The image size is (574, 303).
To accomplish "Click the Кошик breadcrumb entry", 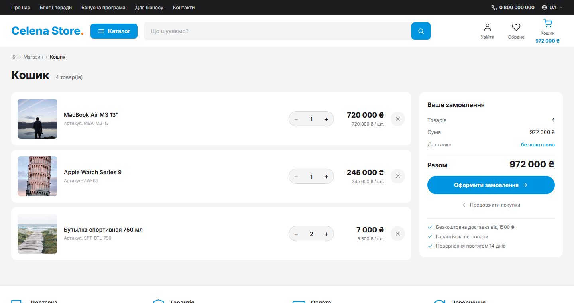I will [x=57, y=57].
